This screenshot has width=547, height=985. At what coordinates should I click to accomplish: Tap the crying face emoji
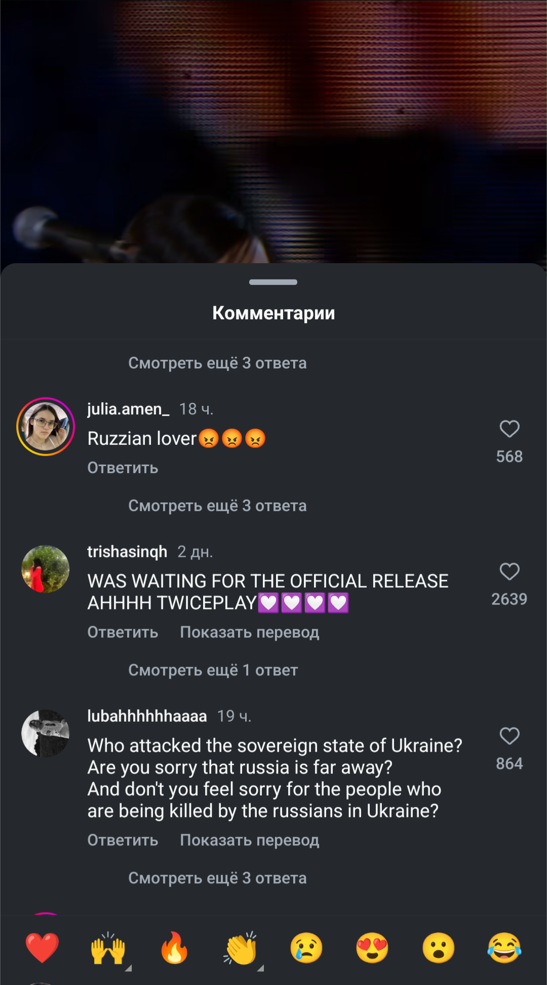pyautogui.click(x=306, y=948)
